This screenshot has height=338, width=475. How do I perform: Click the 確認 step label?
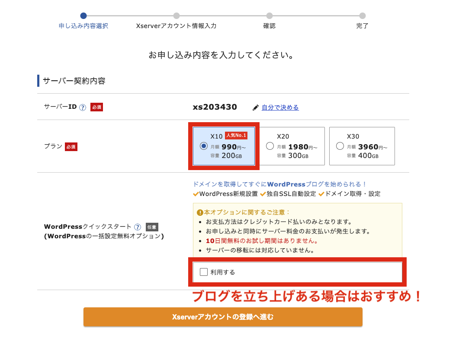270,26
